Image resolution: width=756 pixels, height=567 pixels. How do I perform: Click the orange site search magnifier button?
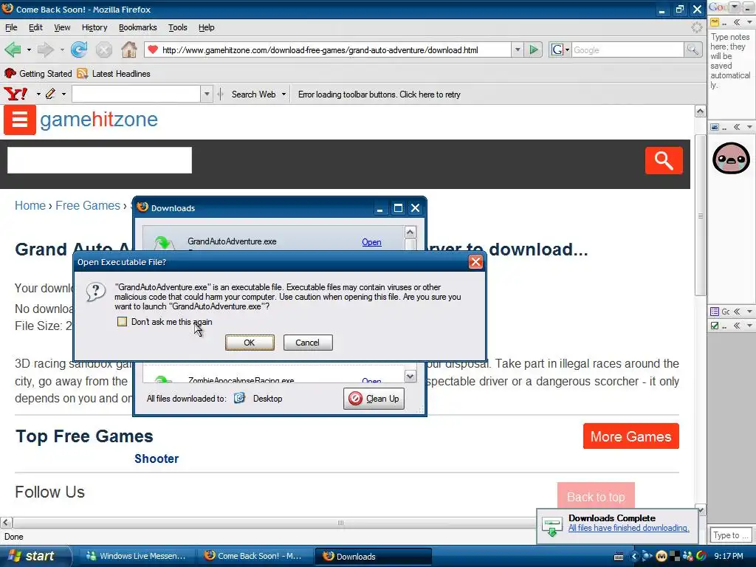tap(664, 160)
